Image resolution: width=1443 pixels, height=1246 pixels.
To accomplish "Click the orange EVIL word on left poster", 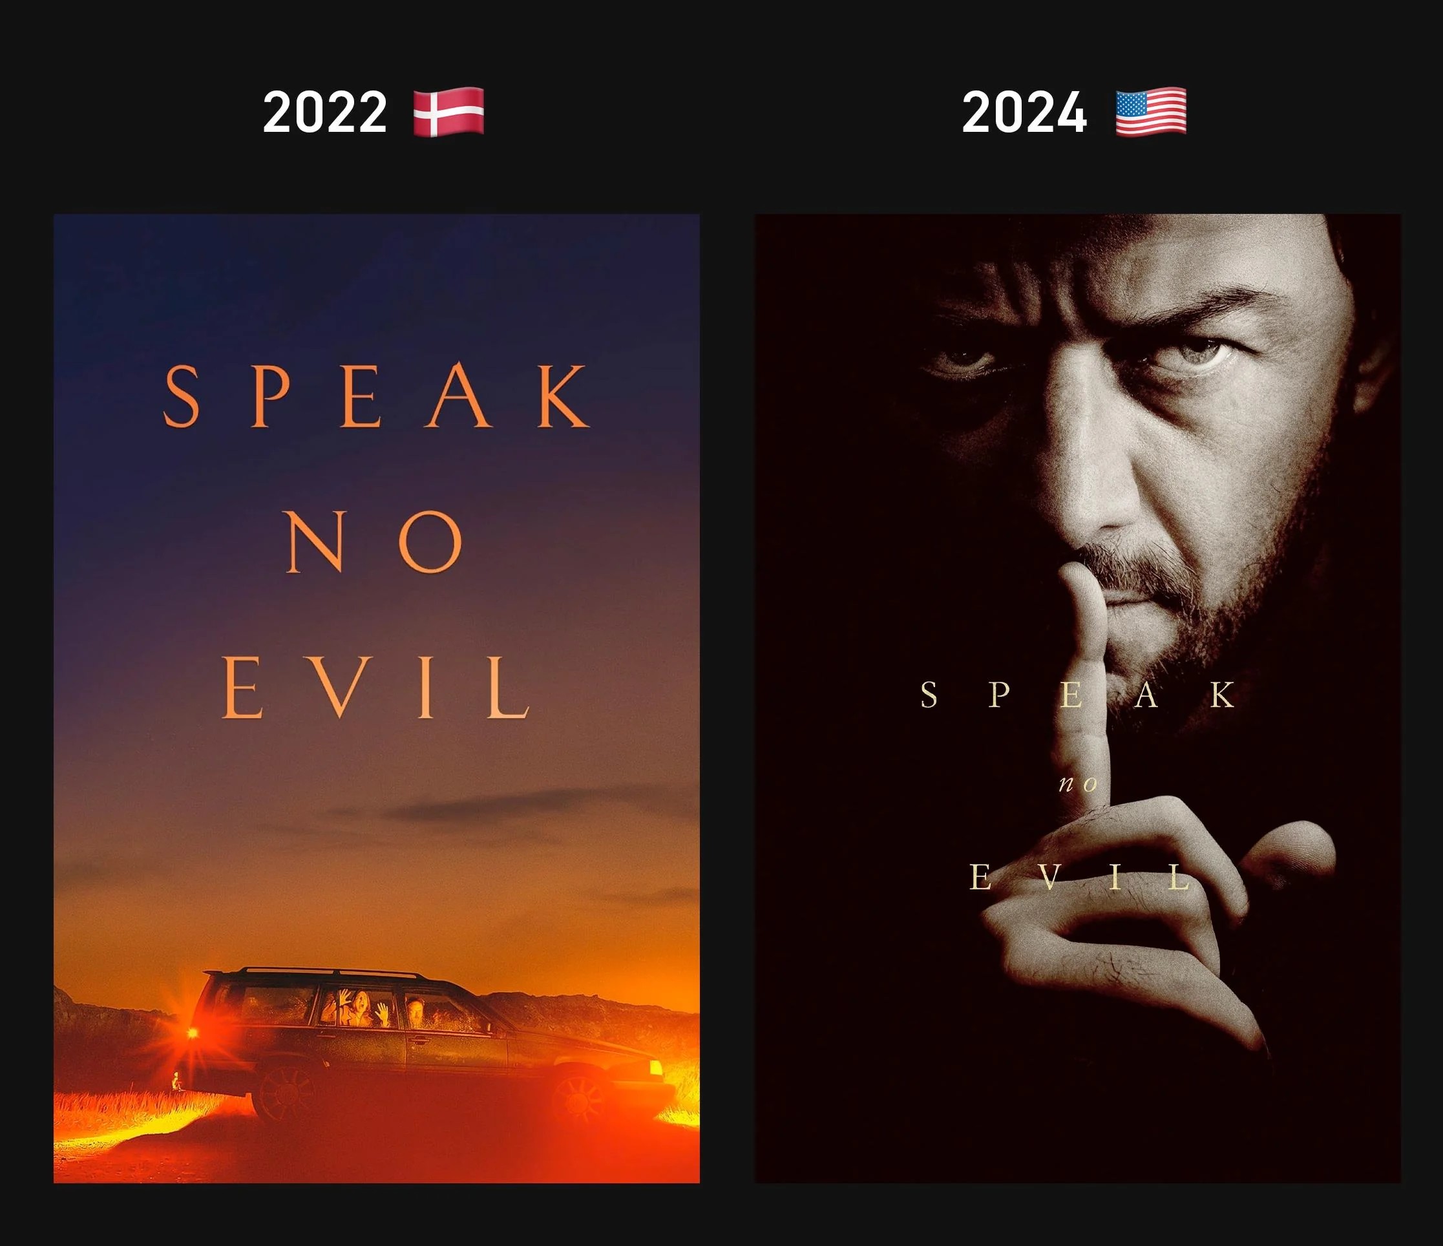I will click(376, 687).
